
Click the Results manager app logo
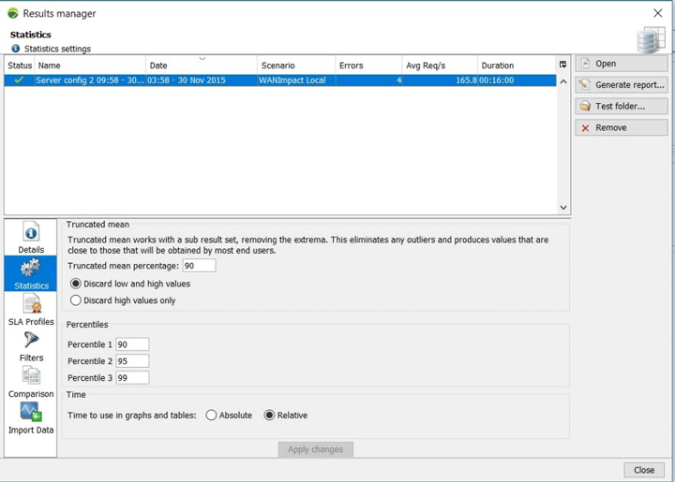pyautogui.click(x=13, y=13)
